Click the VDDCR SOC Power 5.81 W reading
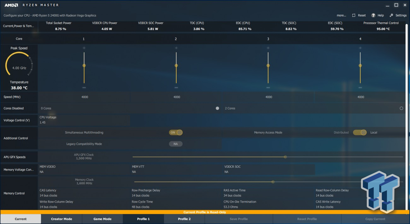 (x=153, y=29)
